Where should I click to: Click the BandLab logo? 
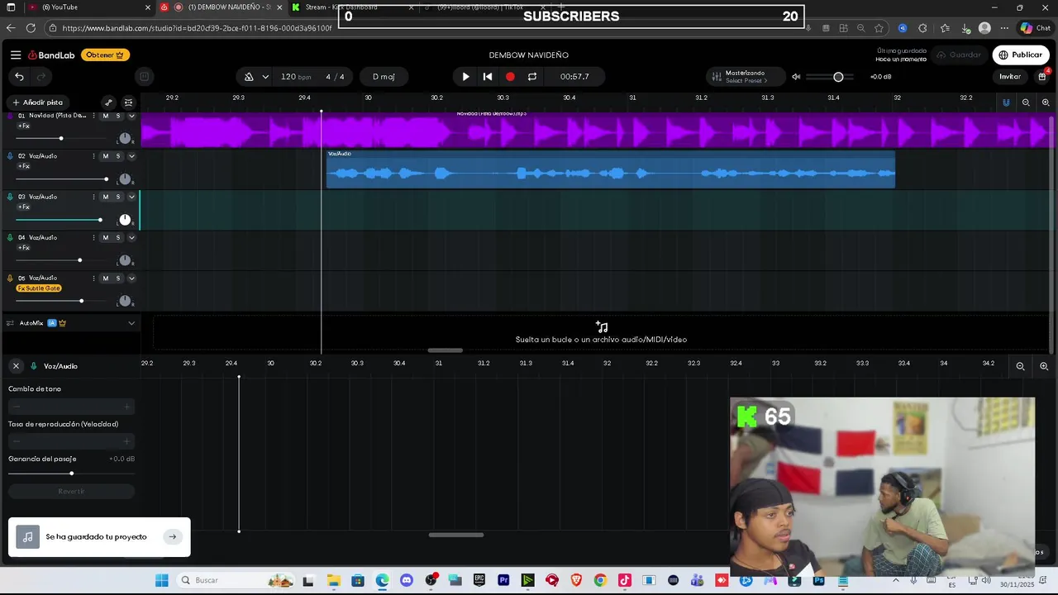(x=51, y=55)
